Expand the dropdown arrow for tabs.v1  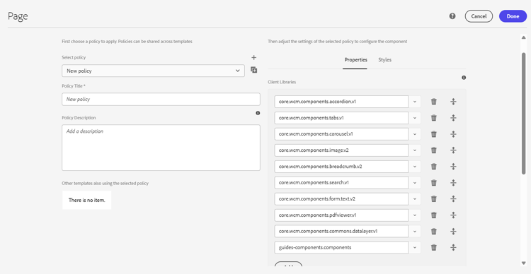click(x=414, y=117)
